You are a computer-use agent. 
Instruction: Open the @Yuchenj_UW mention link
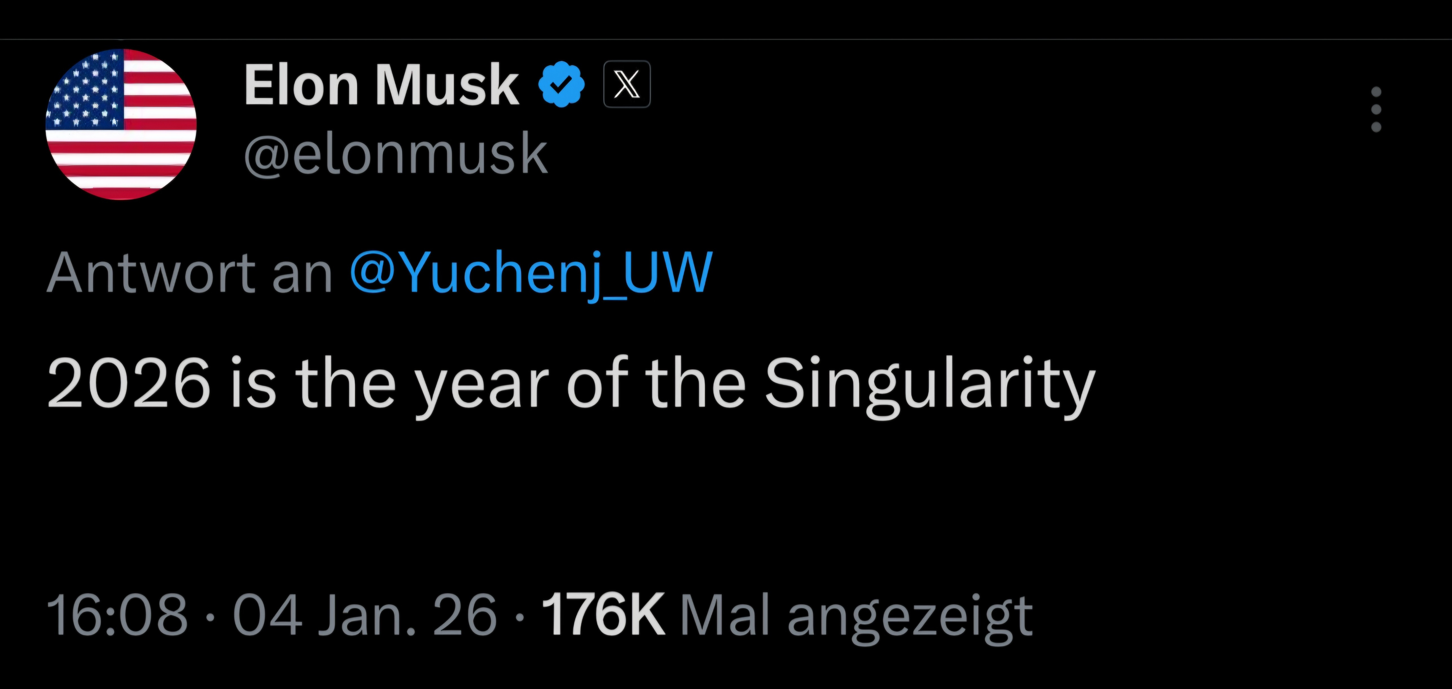(x=531, y=273)
